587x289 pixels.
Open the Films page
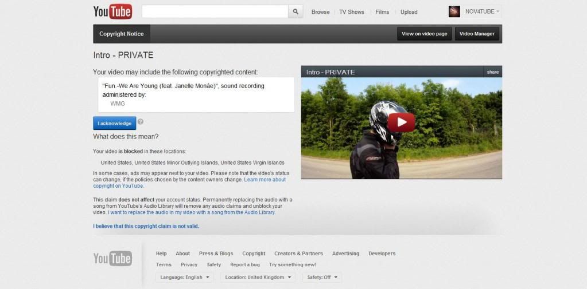[382, 12]
